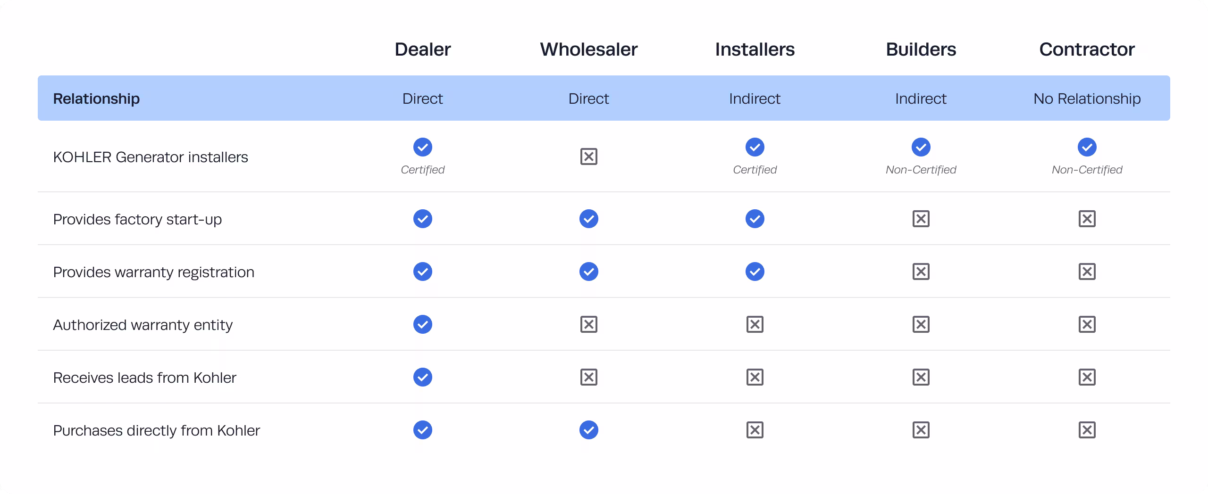Viewport: 1208px width, 494px height.
Task: Click Wholesaler checkmark for Purchases directly from Kohler
Action: 589,430
